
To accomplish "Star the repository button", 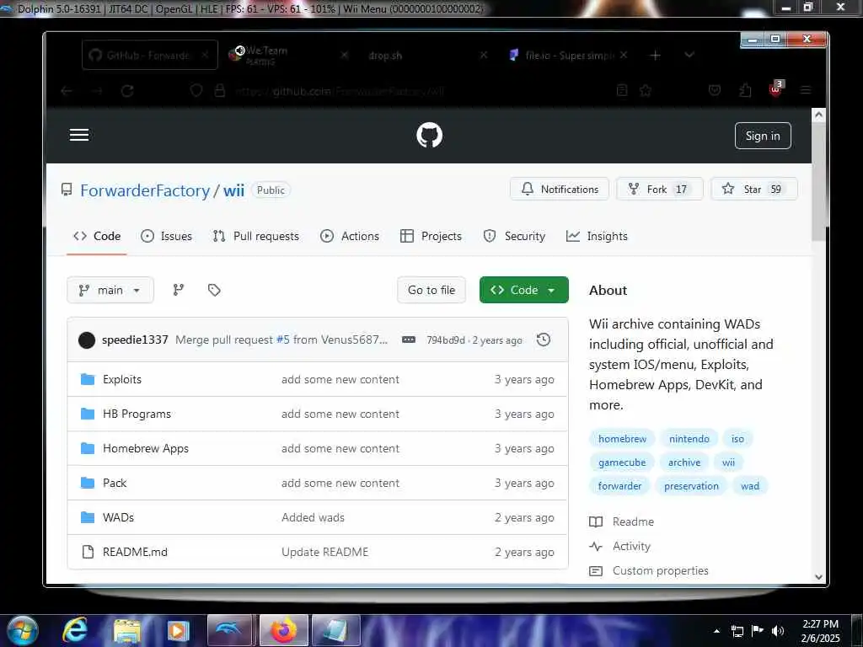I will [754, 190].
